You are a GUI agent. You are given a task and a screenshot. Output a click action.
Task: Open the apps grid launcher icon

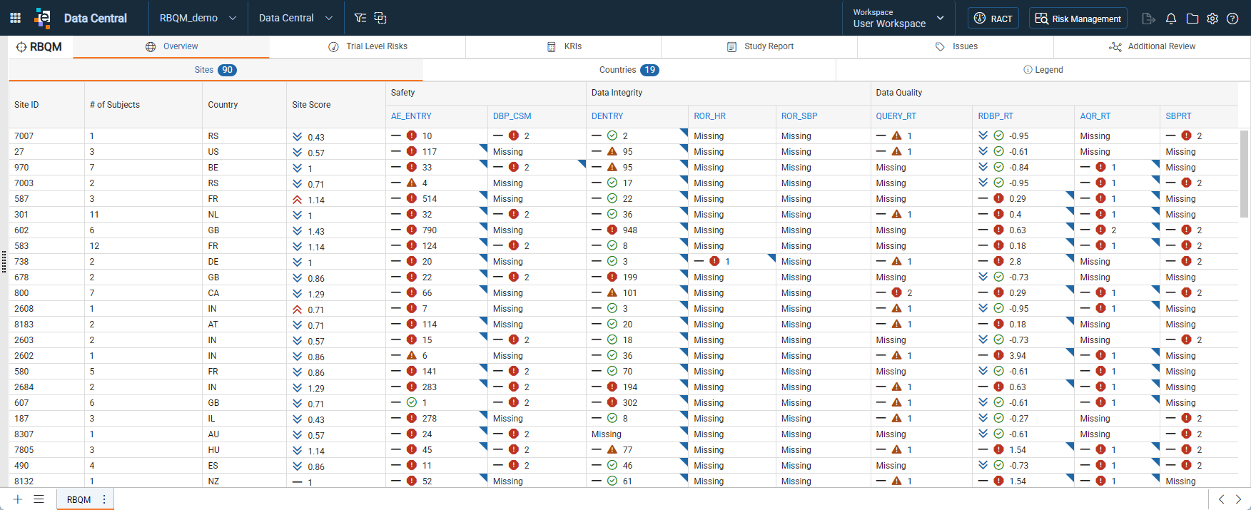(x=15, y=18)
